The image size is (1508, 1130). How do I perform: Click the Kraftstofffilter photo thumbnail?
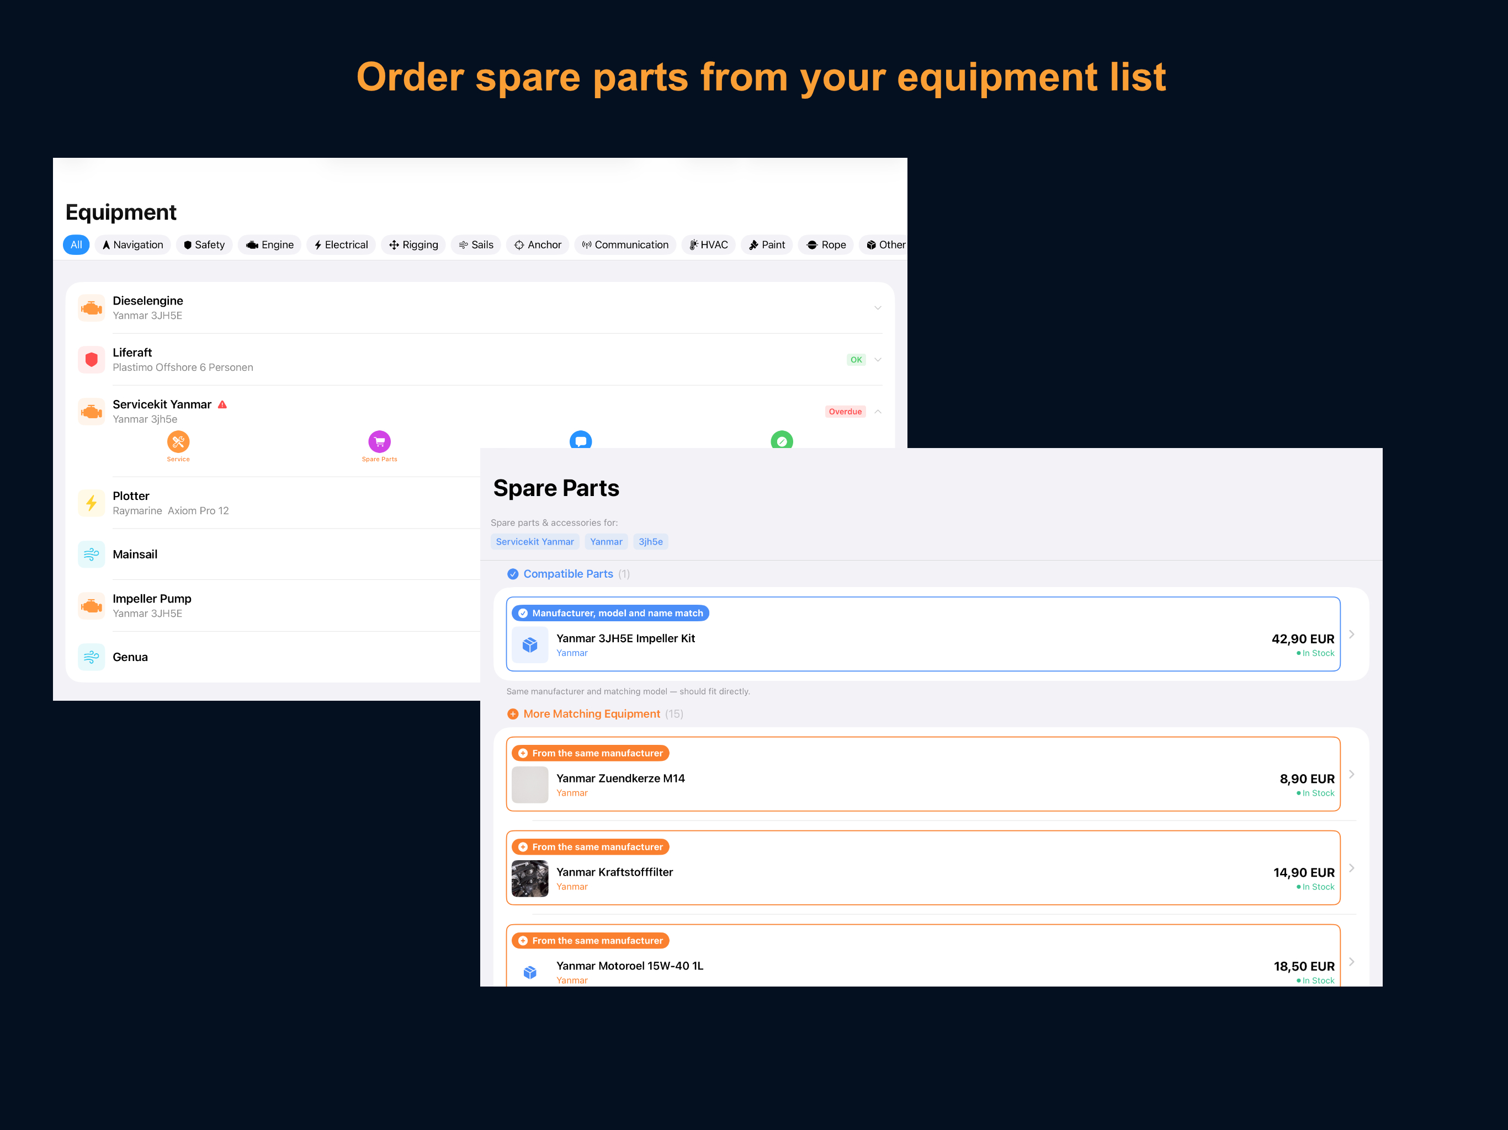coord(530,878)
